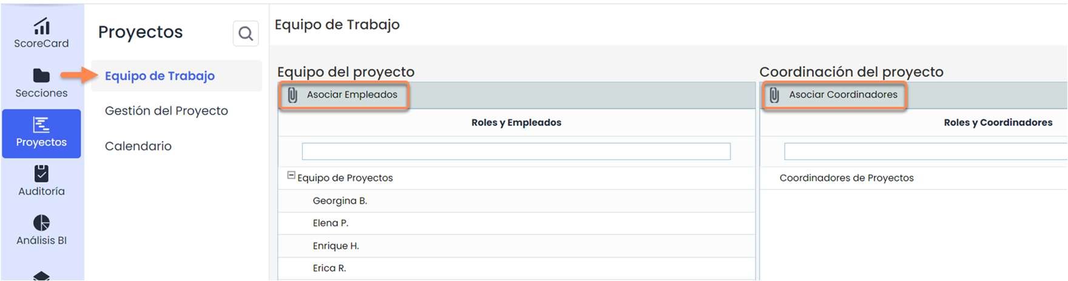Click the search magnifier icon in Proyectos

pyautogui.click(x=246, y=33)
